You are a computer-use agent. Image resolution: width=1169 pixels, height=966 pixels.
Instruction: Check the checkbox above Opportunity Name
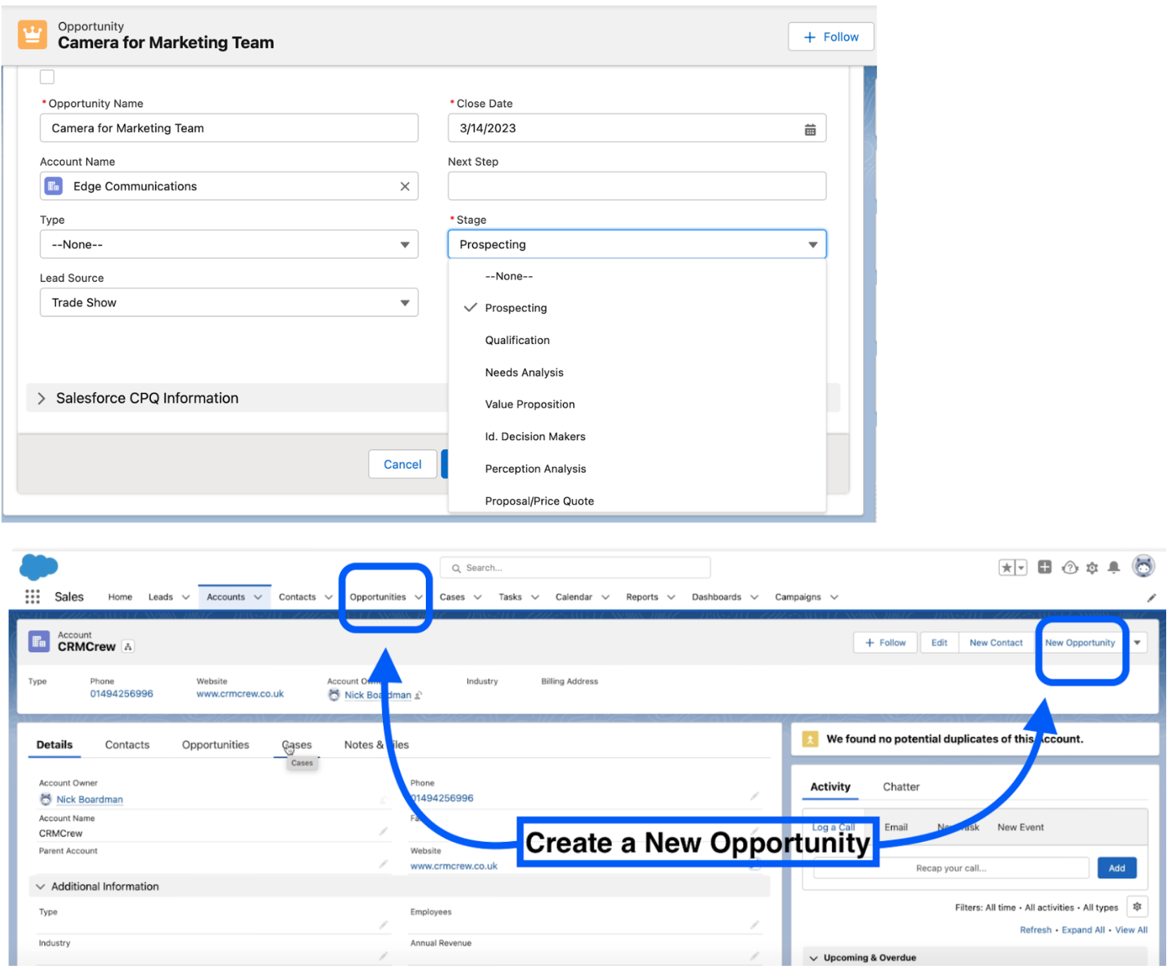tap(47, 77)
